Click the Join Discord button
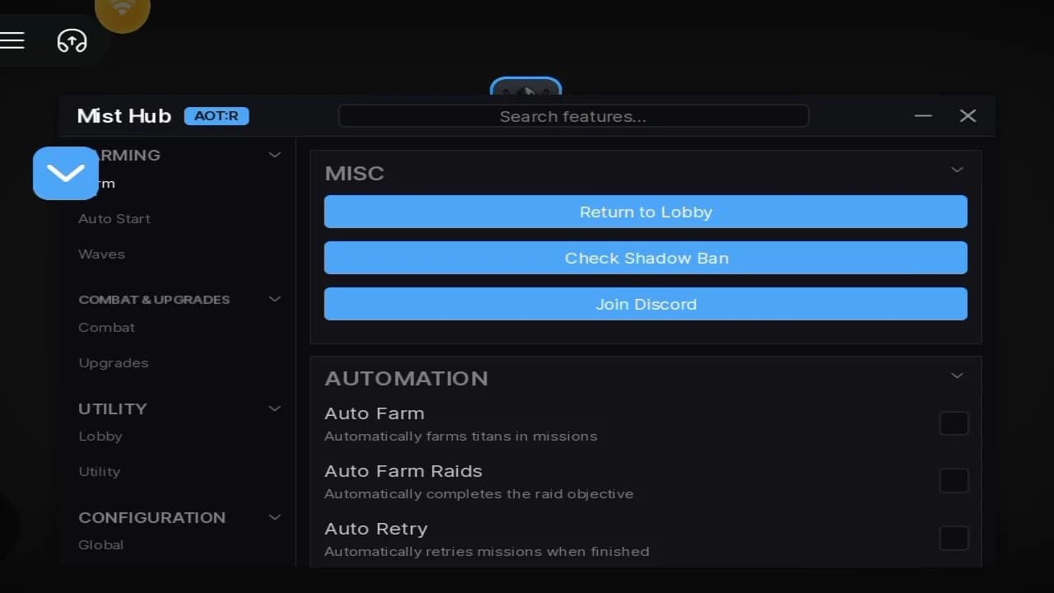 coord(646,304)
